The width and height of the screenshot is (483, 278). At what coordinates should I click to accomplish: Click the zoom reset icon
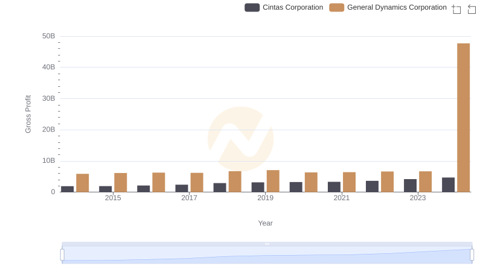pyautogui.click(x=472, y=9)
